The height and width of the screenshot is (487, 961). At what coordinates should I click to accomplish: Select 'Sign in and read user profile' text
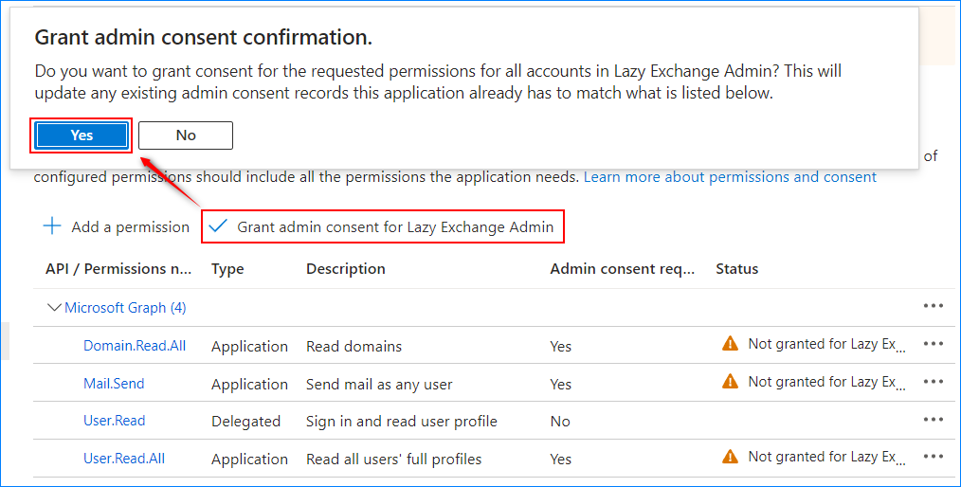pyautogui.click(x=402, y=422)
